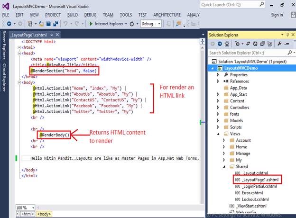Collapse the <body> code region
The height and width of the screenshot is (218, 296).
[19, 82]
